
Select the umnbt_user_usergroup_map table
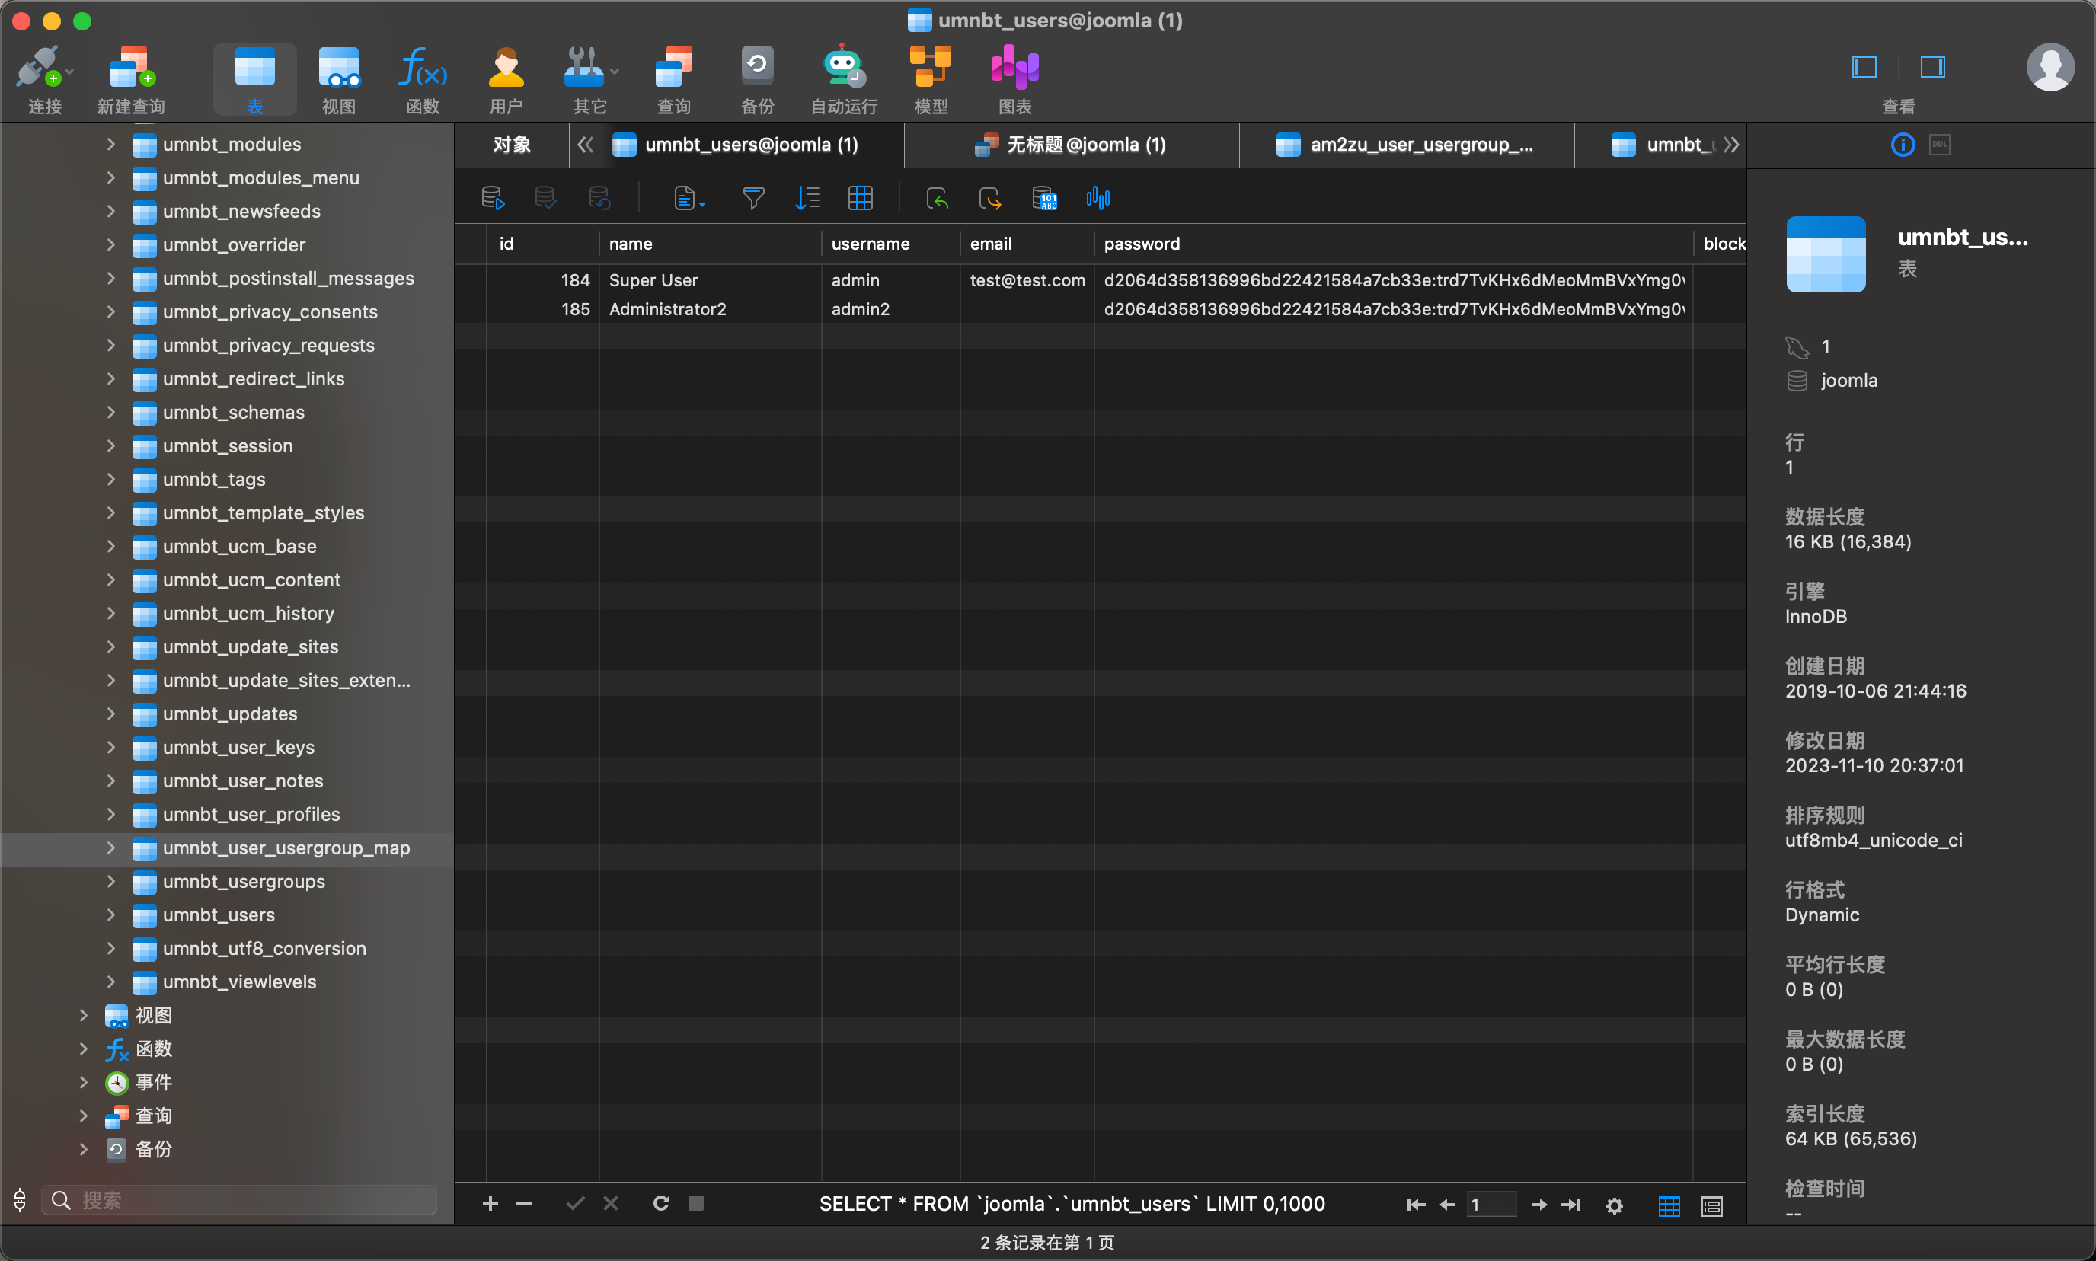click(286, 848)
